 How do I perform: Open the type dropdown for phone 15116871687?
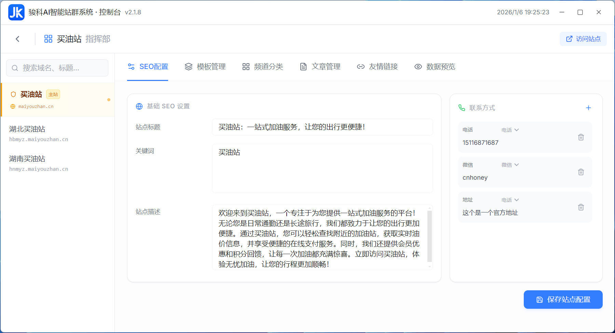coord(510,130)
